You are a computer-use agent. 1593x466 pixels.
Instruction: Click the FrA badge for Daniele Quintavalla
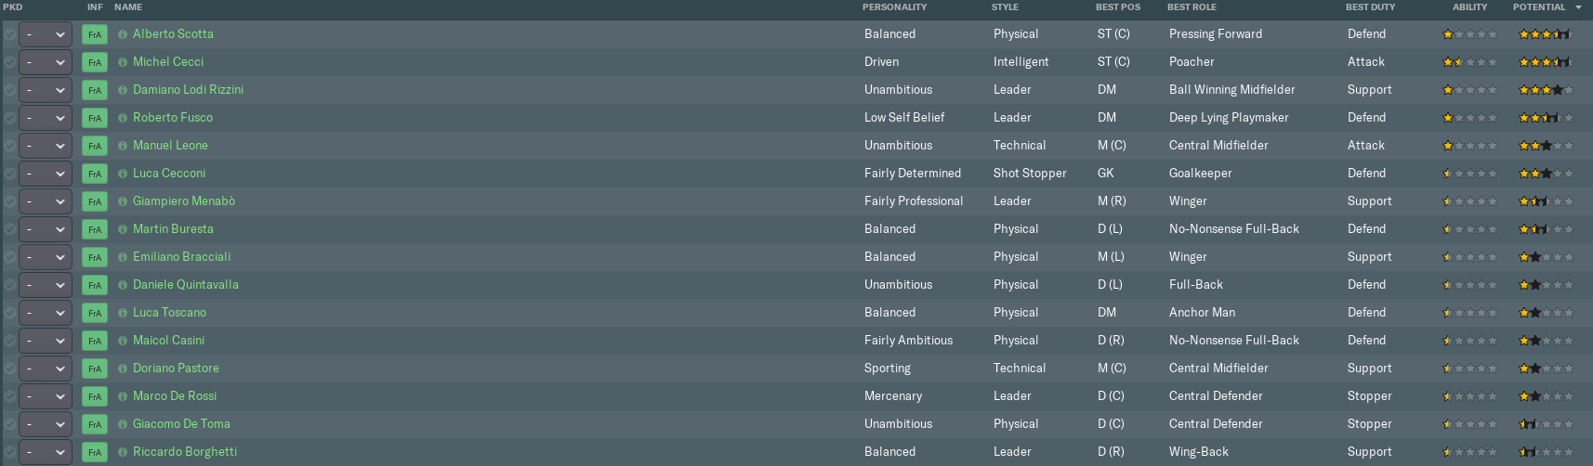(94, 285)
